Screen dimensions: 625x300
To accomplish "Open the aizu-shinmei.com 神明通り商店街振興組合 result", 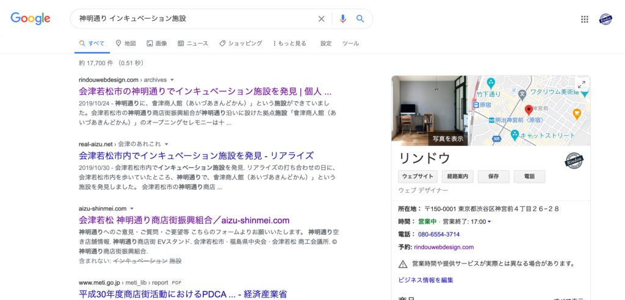I will click(x=184, y=220).
